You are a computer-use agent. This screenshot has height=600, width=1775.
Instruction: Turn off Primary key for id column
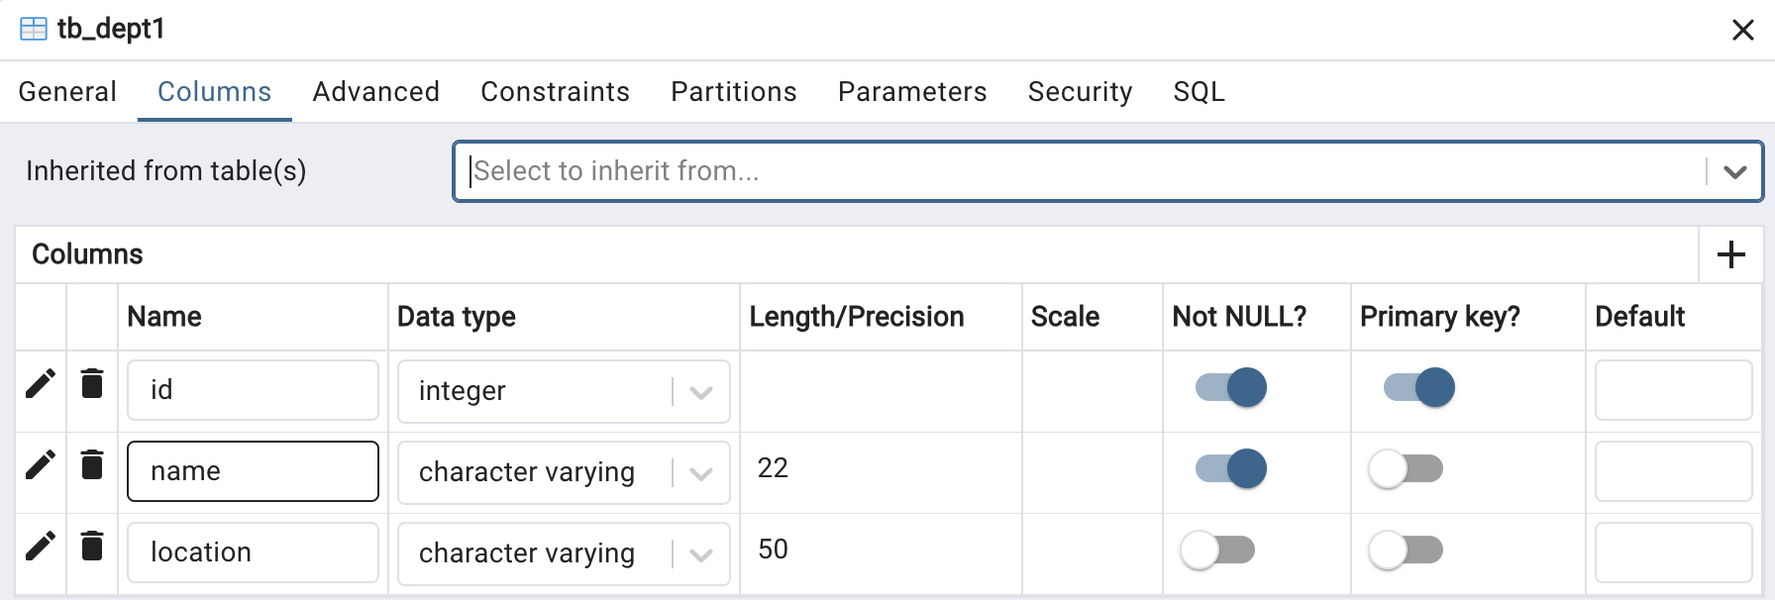pos(1419,387)
